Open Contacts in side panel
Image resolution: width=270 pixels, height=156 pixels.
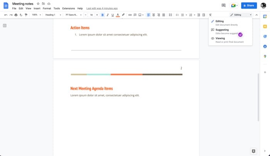265,47
